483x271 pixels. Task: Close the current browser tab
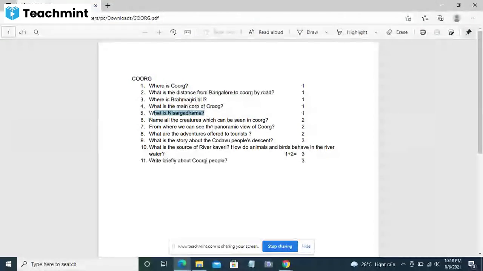[x=95, y=6]
